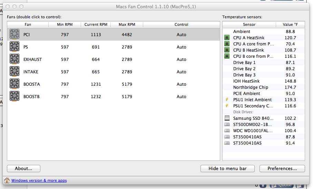Select the Drive Bay 3 sensor
The width and height of the screenshot is (313, 189).
[264, 75]
